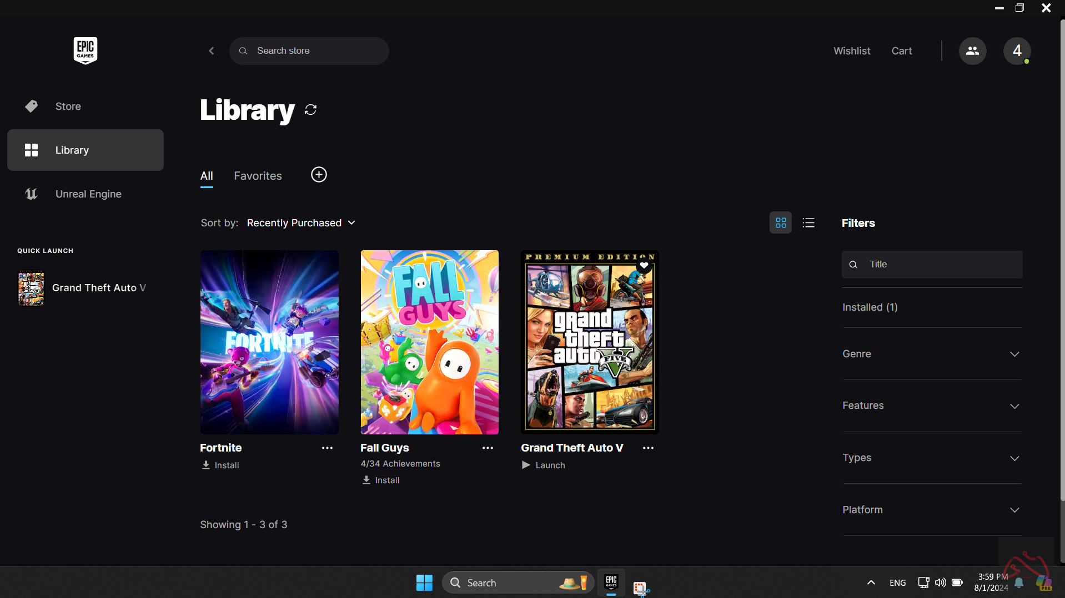Image resolution: width=1065 pixels, height=598 pixels.
Task: Go back using the back arrow
Action: pyautogui.click(x=212, y=51)
